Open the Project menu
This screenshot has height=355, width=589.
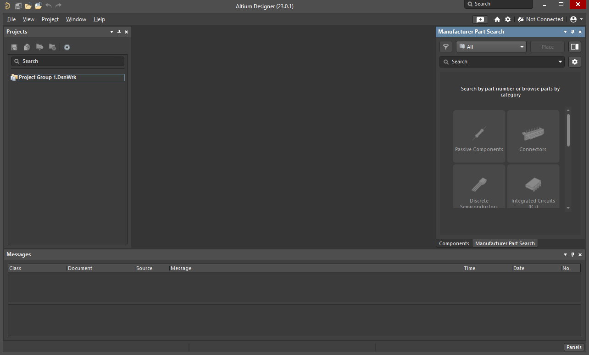[x=50, y=19]
